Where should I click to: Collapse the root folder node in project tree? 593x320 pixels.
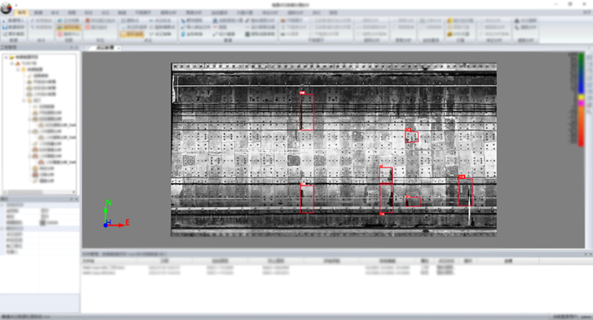[6, 58]
